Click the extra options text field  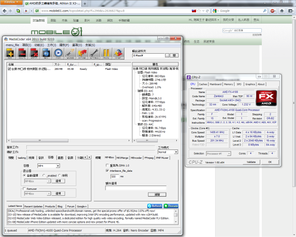[136, 188]
